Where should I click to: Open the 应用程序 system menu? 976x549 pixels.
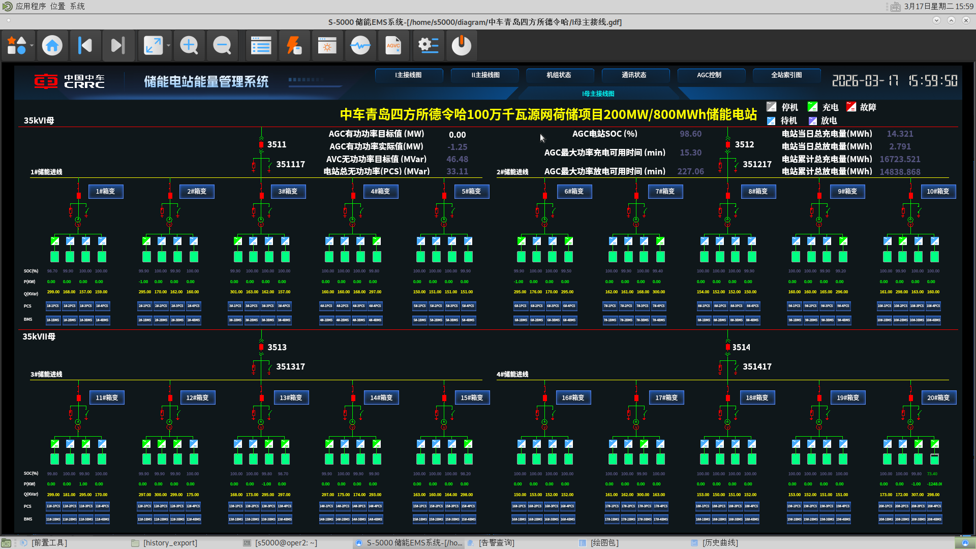[30, 6]
